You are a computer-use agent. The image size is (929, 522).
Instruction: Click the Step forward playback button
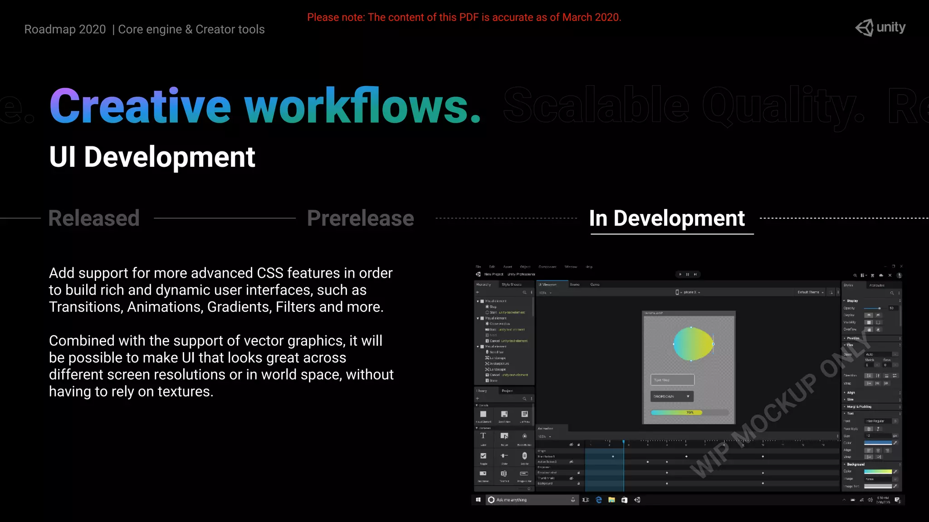695,274
